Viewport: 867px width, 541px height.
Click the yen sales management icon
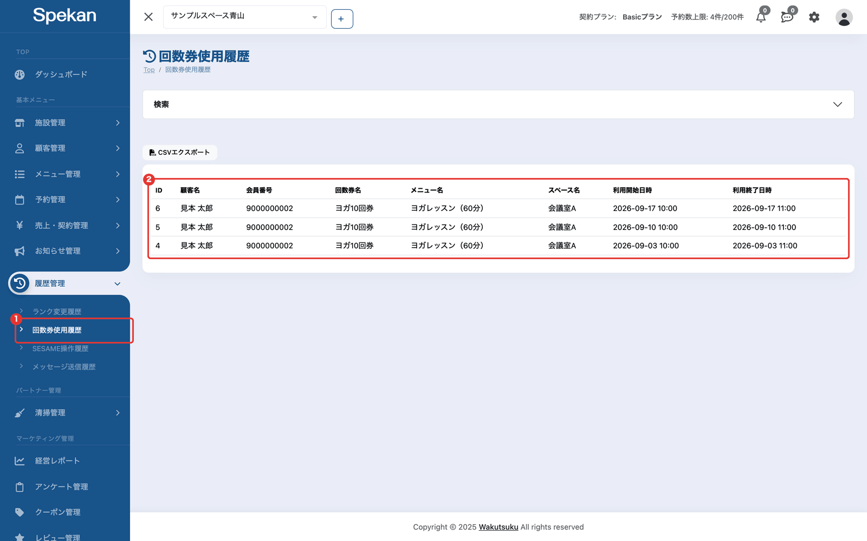coord(20,225)
